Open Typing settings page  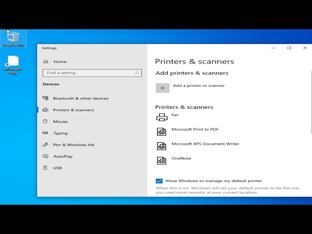point(60,133)
